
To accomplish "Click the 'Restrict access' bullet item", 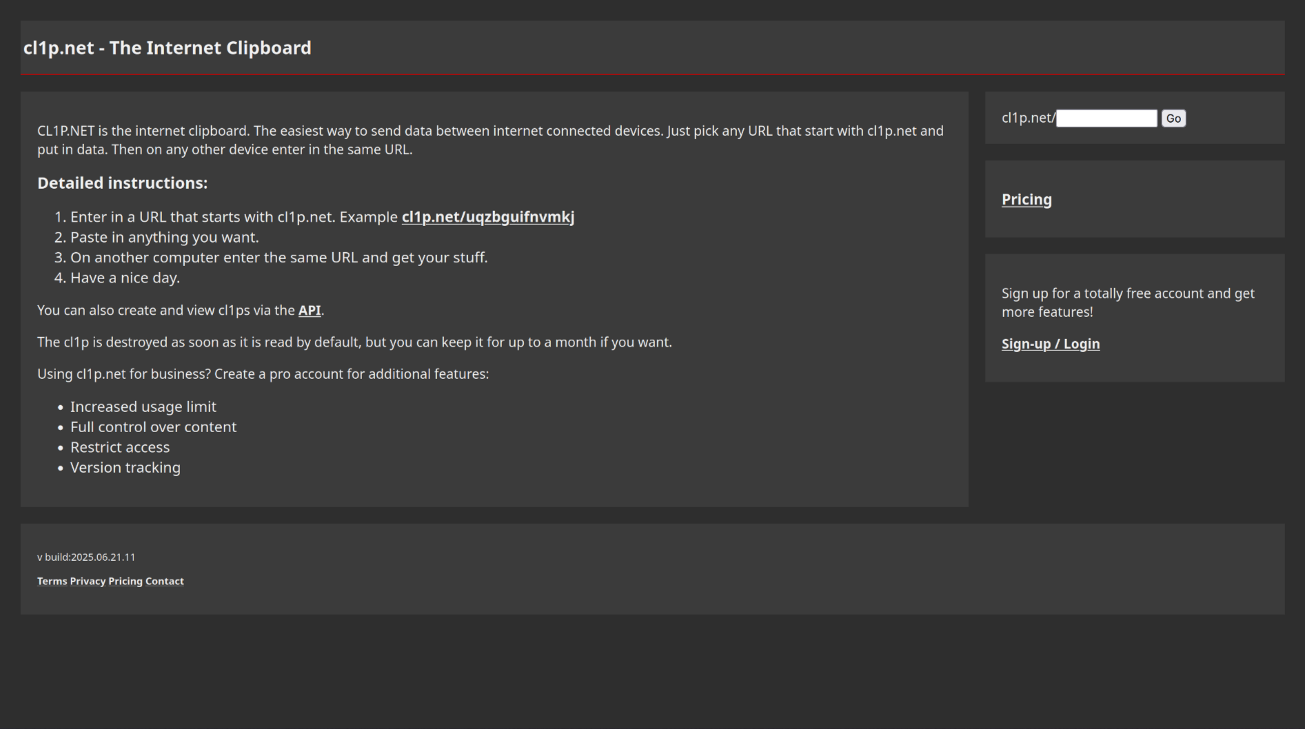I will (x=119, y=447).
